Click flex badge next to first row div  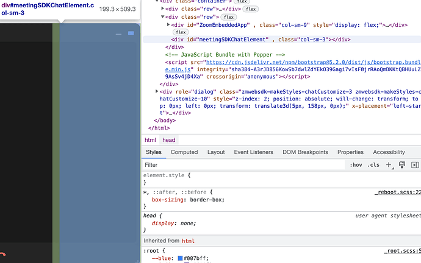pyautogui.click(x=251, y=9)
